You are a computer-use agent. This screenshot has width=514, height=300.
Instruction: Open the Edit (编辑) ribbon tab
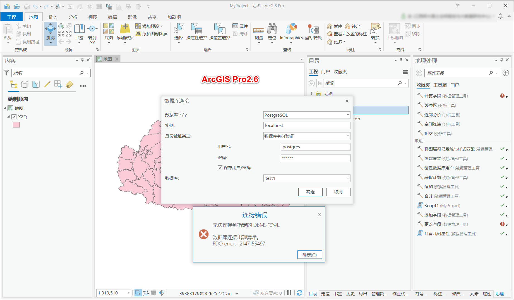pyautogui.click(x=112, y=17)
